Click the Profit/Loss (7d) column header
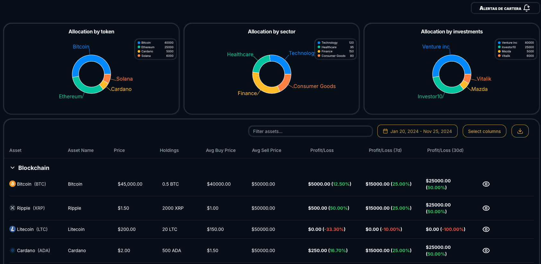This screenshot has height=264, width=541. click(x=385, y=150)
